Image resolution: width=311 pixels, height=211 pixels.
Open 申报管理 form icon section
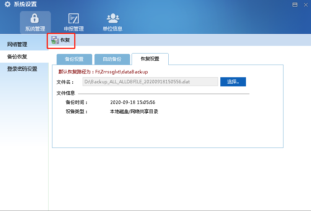pos(73,22)
